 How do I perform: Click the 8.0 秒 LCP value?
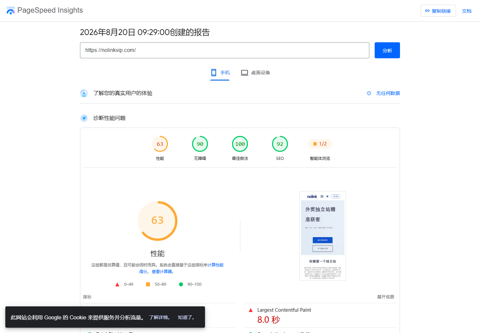(269, 320)
